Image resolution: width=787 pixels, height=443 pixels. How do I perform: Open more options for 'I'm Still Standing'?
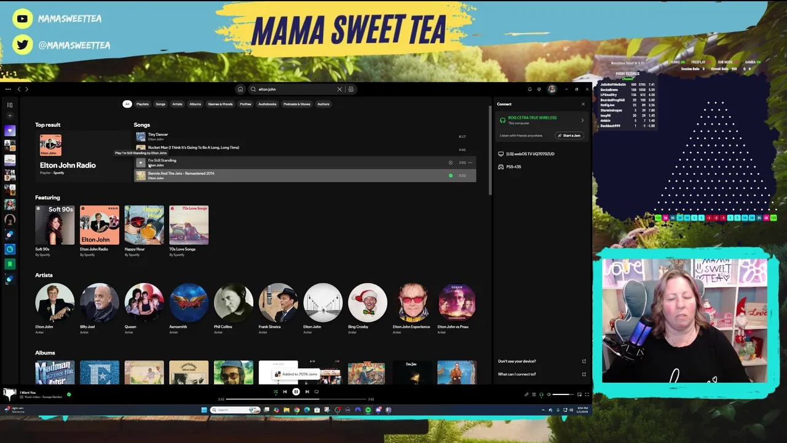coord(470,163)
